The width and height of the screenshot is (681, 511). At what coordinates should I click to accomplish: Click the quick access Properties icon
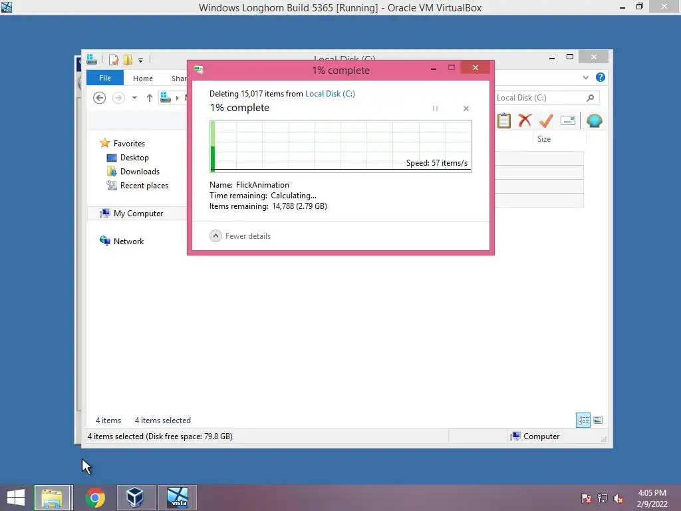[x=114, y=59]
